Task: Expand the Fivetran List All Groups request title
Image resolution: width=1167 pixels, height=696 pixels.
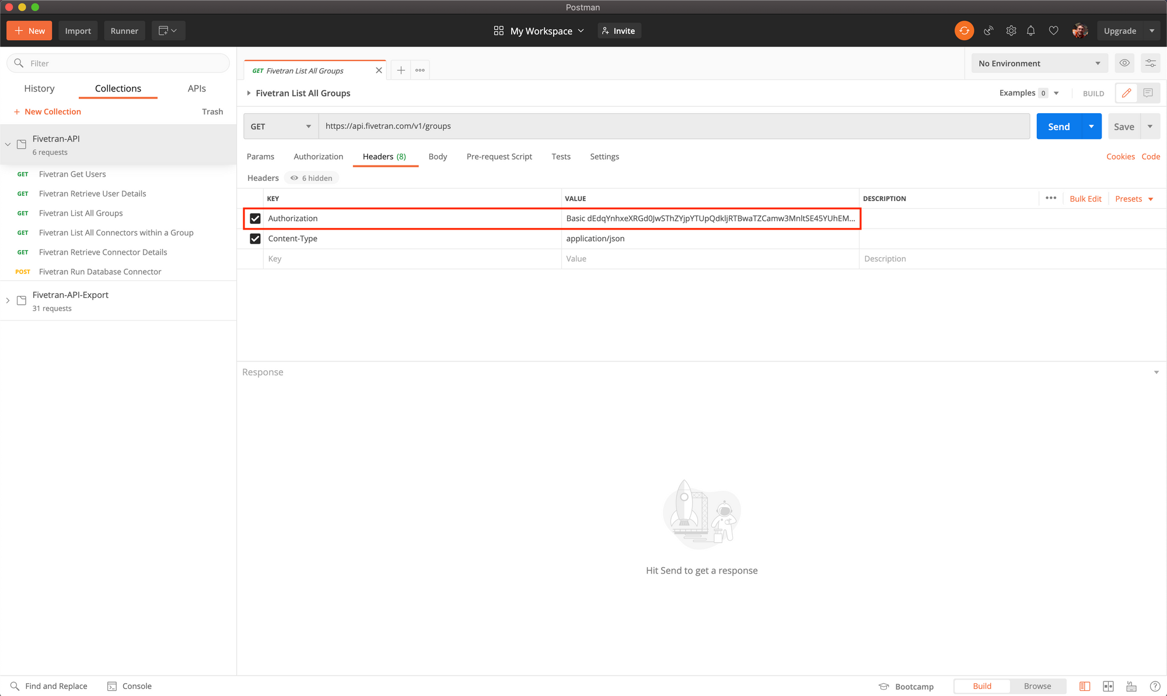Action: click(x=249, y=93)
